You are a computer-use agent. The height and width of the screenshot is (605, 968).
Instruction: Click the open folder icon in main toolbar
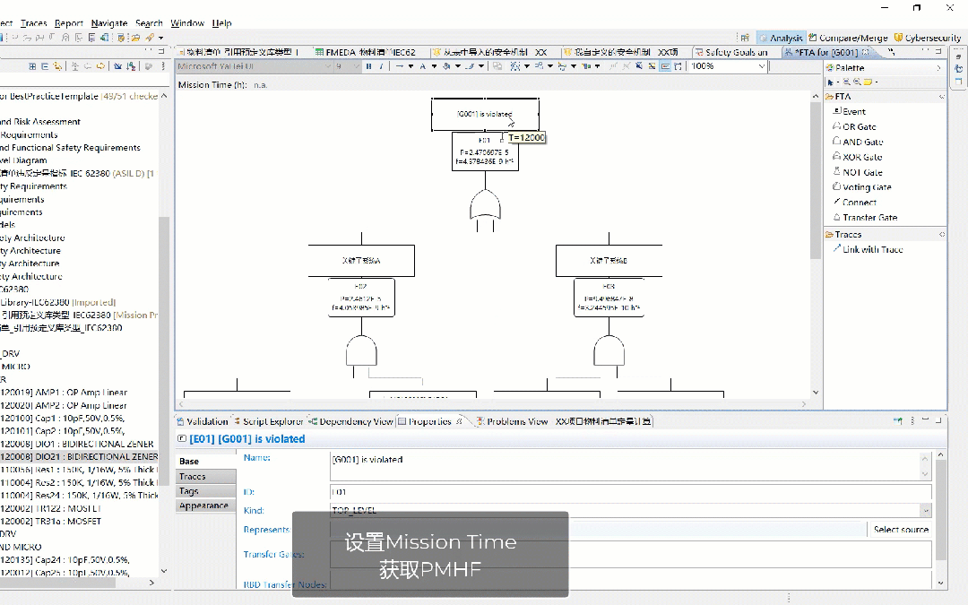click(135, 38)
